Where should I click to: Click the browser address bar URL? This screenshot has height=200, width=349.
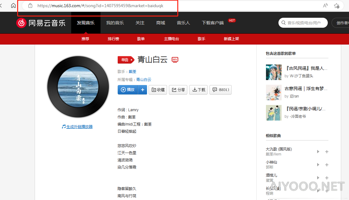coord(101,6)
